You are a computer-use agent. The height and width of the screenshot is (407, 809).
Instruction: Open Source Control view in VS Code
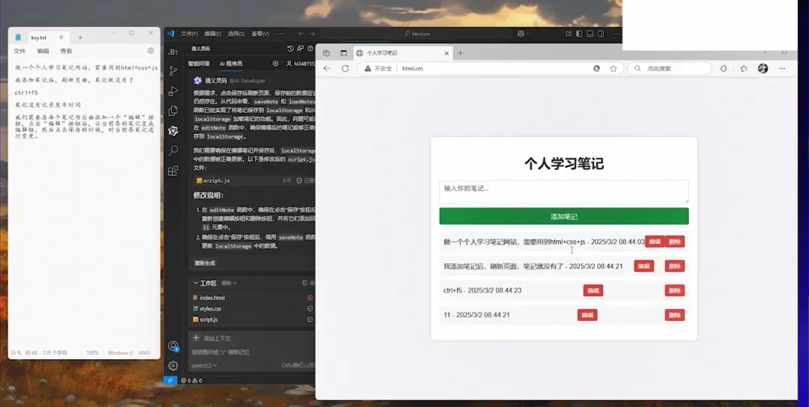[x=173, y=72]
